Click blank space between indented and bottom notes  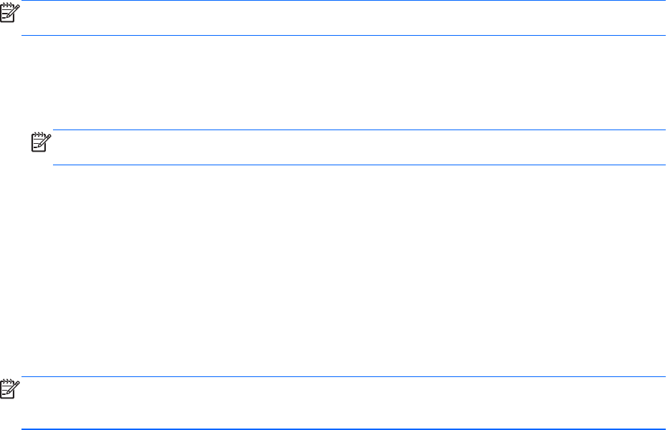click(344, 272)
